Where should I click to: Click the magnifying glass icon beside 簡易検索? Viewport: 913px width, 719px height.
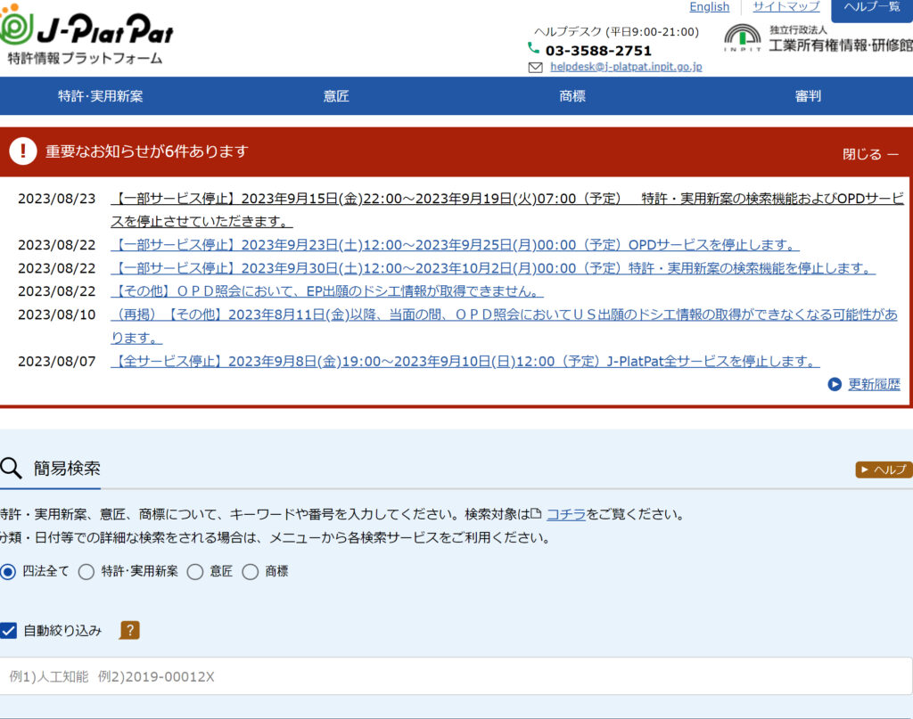tap(11, 469)
